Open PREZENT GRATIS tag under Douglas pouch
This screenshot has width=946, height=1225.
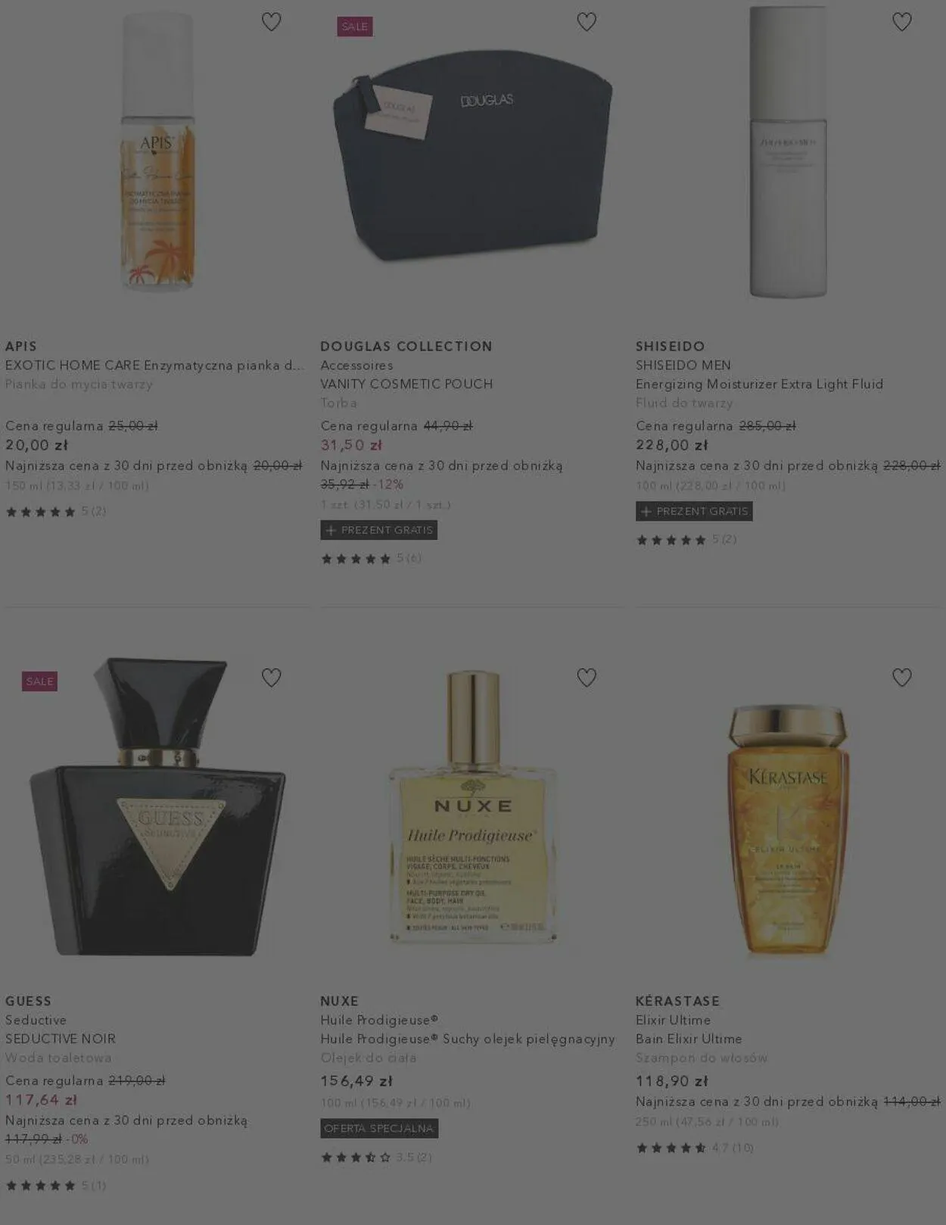pyautogui.click(x=379, y=530)
